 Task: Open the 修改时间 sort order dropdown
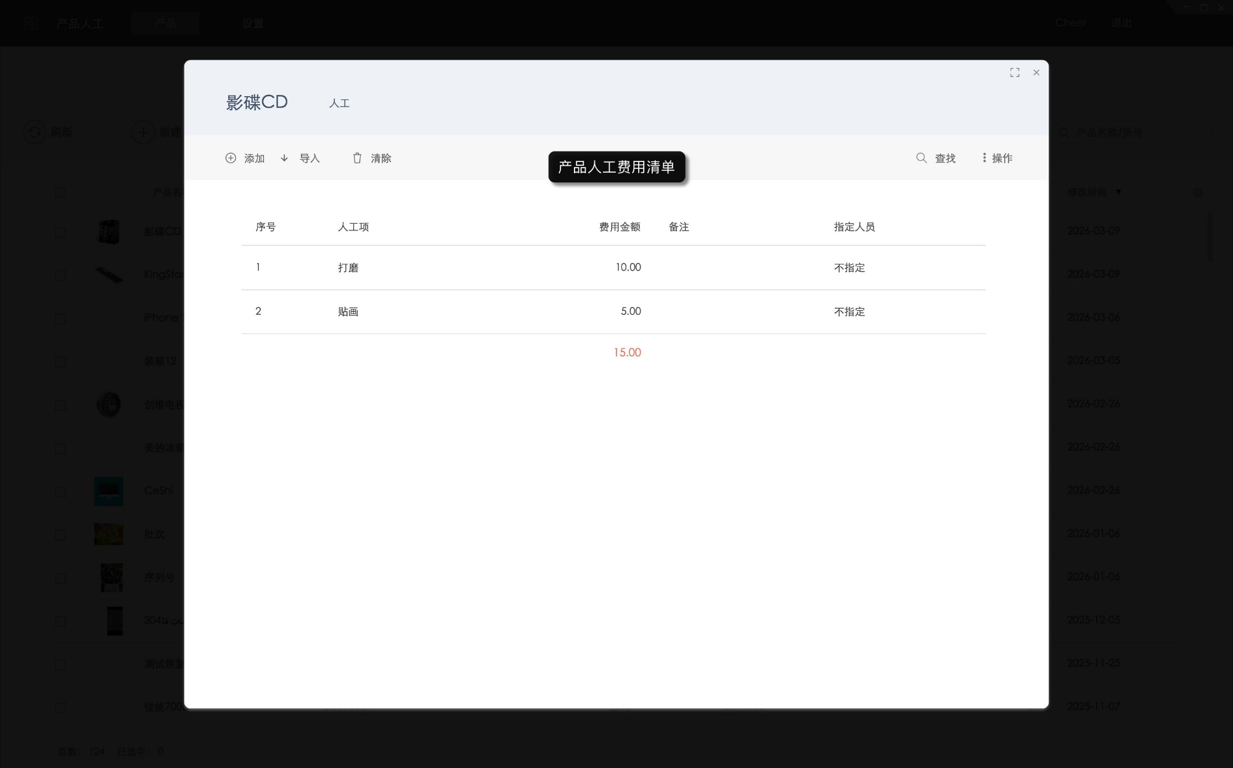1118,192
